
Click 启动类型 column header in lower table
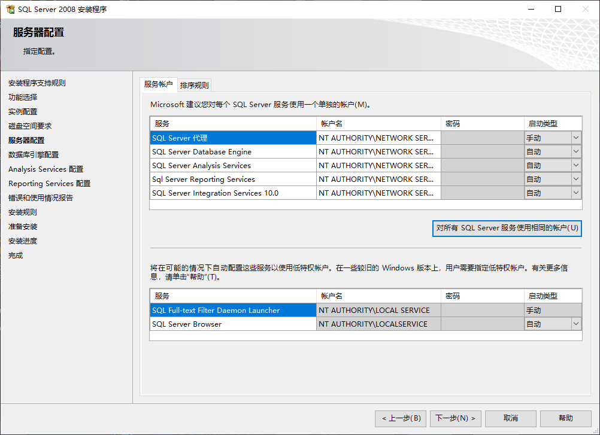coord(553,296)
